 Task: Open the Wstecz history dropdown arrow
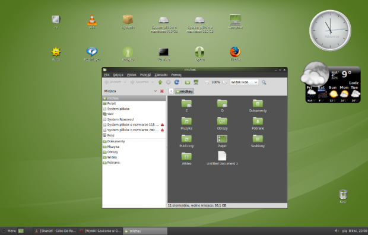[125, 82]
